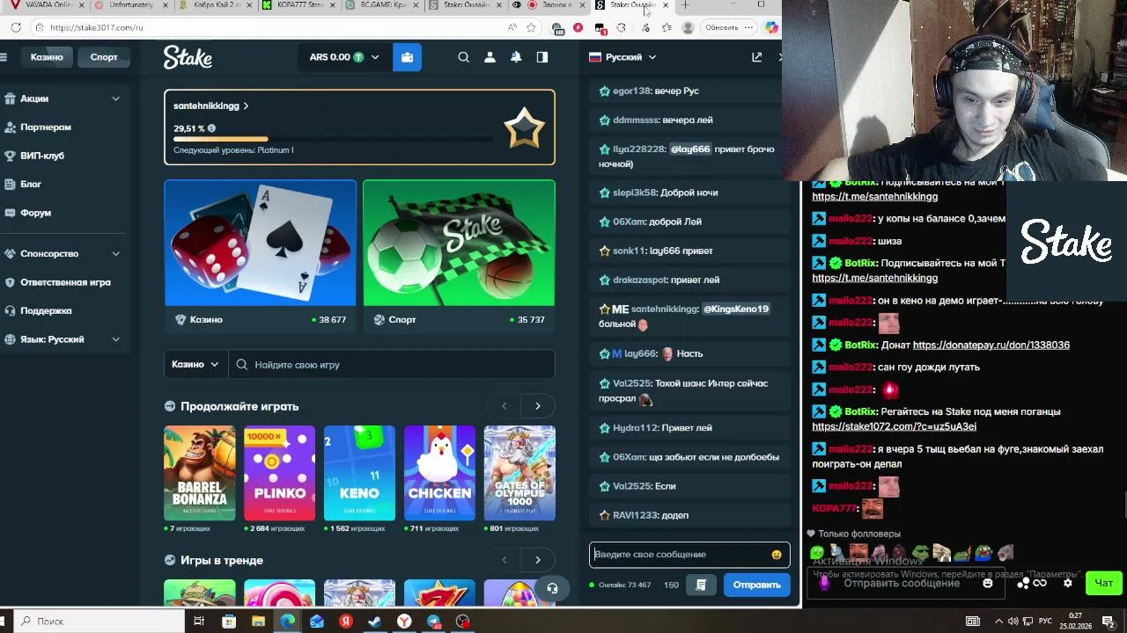Open the user profile icon in header

pos(490,57)
